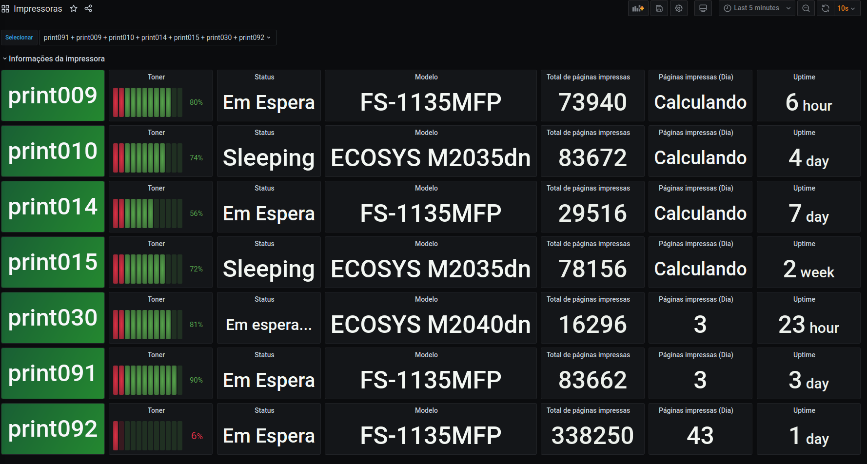Refresh the dashboard with the circular arrows icon

[x=825, y=8]
